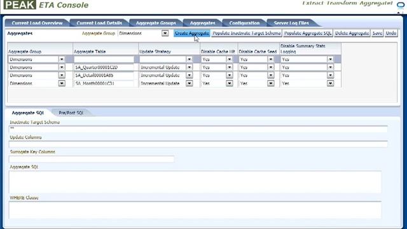This screenshot has width=407, height=229.
Task: Expand Aggregate Group dropdown for SA_Detail00001A85 row
Action: [62, 75]
